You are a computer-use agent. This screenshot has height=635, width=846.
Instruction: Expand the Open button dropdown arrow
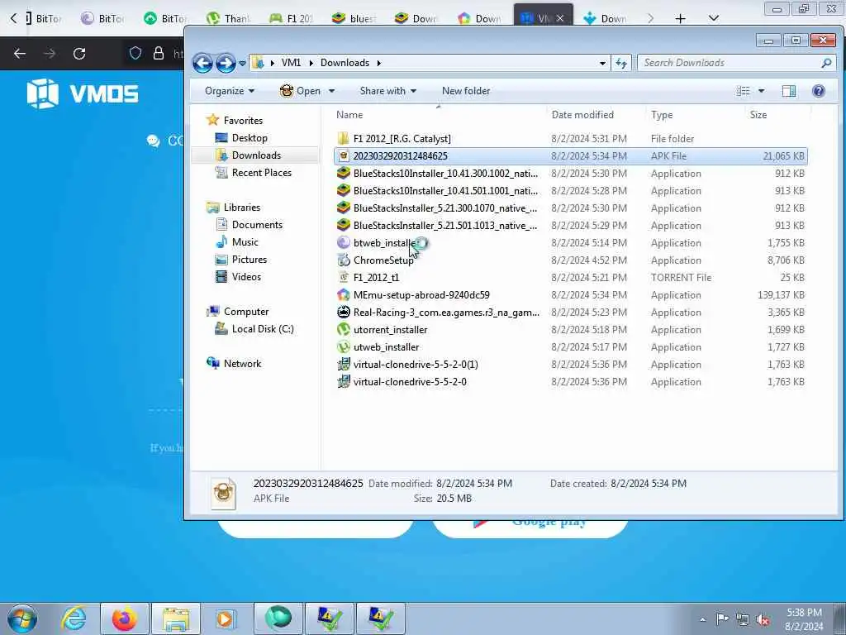click(331, 91)
